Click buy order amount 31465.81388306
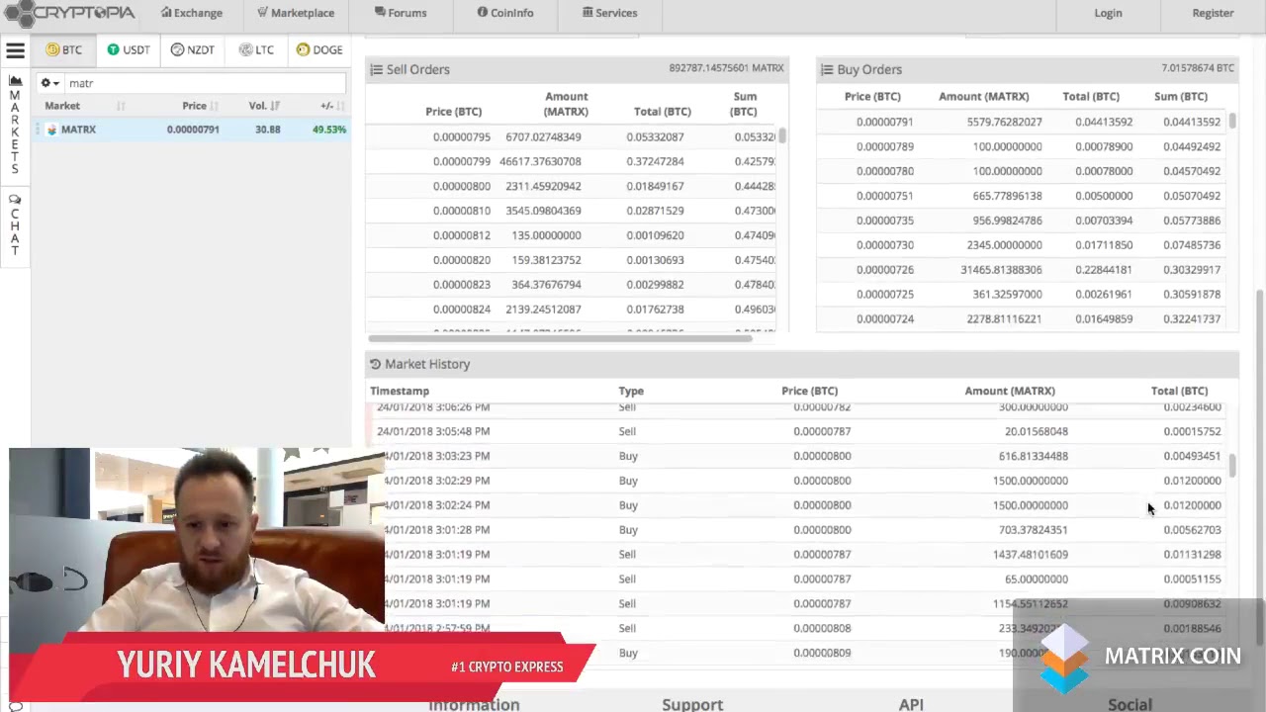 (x=1001, y=270)
